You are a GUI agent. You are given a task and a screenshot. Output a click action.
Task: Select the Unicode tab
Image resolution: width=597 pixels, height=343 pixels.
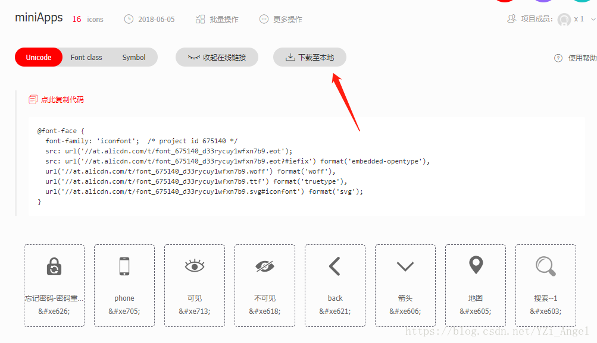point(39,58)
